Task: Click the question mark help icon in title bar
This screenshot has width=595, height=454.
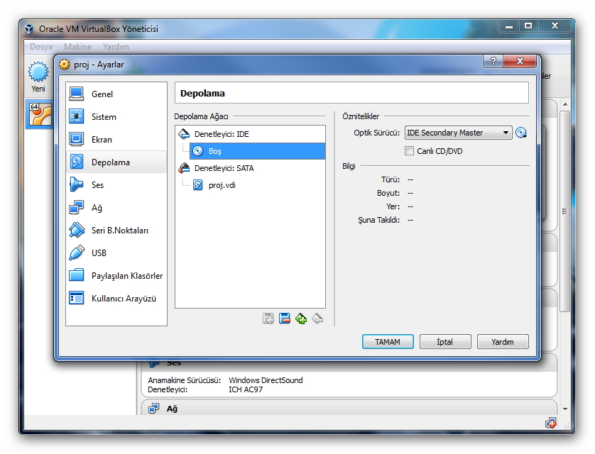Action: [493, 61]
